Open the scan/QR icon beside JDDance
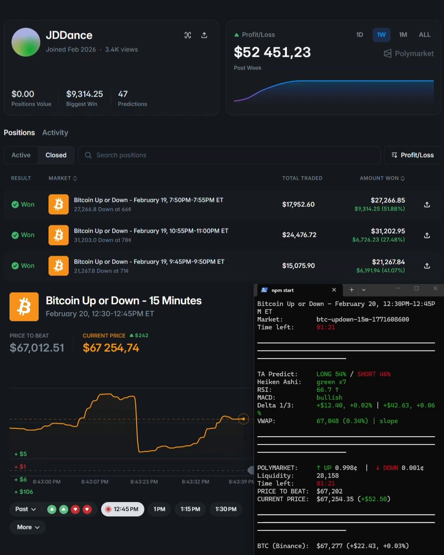 188,35
